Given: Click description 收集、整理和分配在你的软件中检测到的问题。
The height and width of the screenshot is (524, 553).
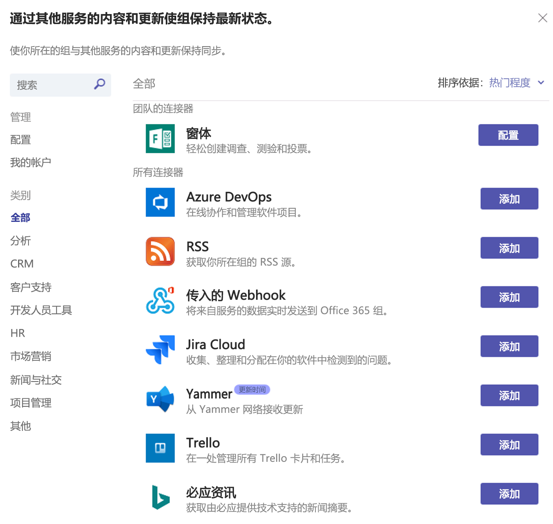Looking at the screenshot, I should [289, 360].
